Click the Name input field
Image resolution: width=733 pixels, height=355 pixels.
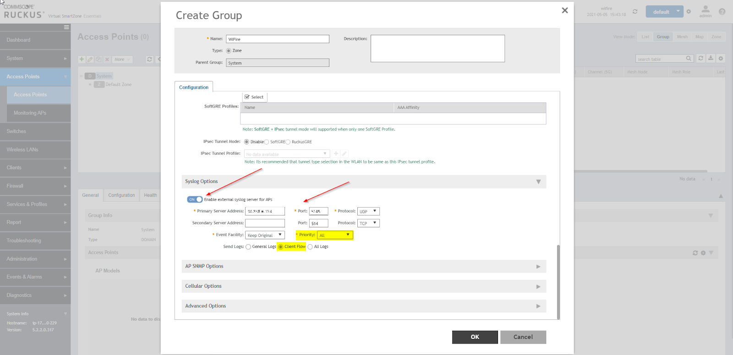click(x=278, y=39)
